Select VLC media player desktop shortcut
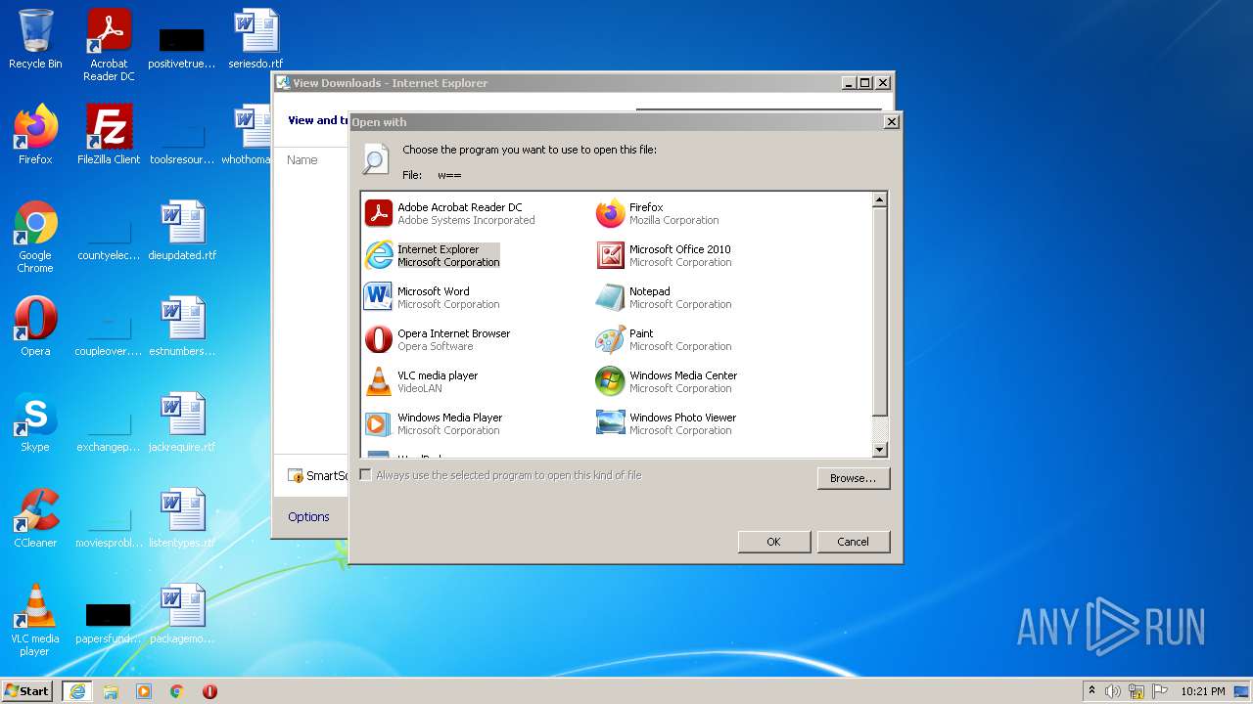The width and height of the screenshot is (1253, 704). point(35,620)
